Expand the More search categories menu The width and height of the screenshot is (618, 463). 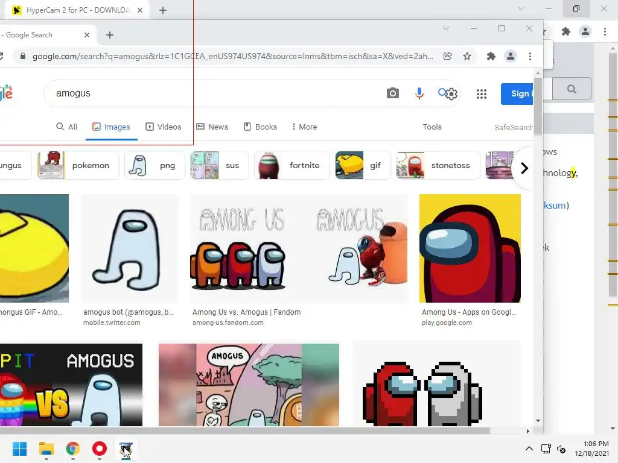coord(304,127)
